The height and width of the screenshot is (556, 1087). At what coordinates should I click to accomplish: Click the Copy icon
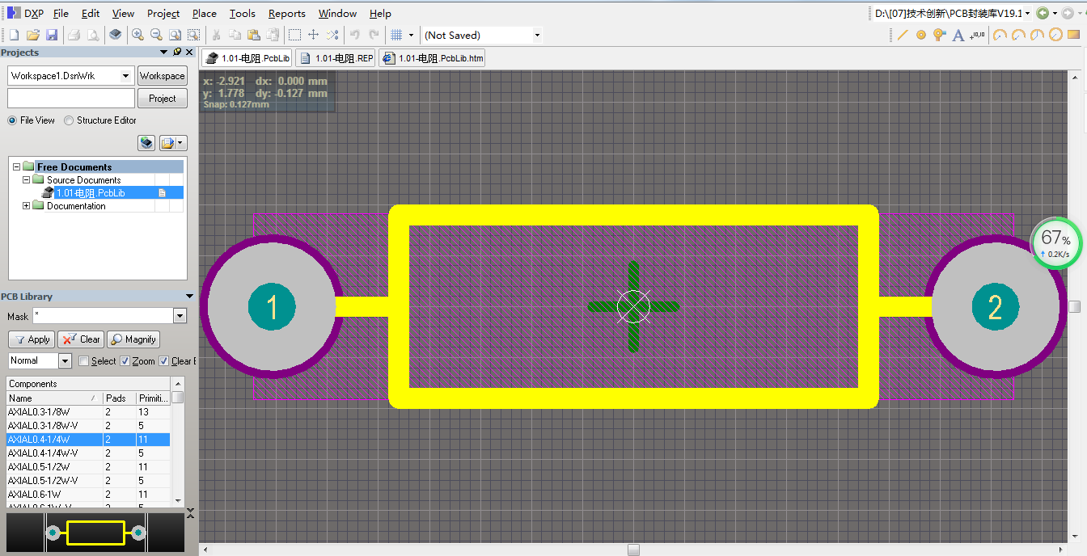tap(235, 35)
